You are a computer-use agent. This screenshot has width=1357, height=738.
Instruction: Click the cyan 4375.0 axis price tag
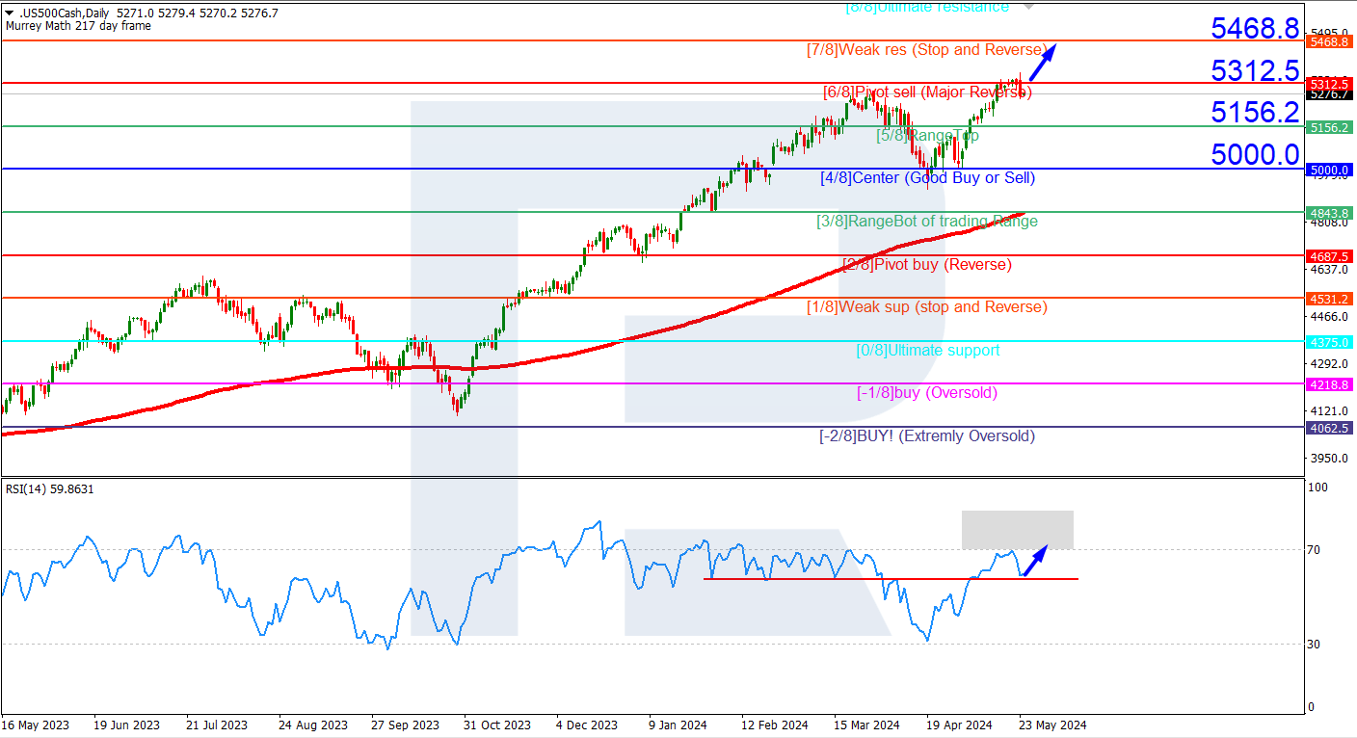click(x=1329, y=342)
